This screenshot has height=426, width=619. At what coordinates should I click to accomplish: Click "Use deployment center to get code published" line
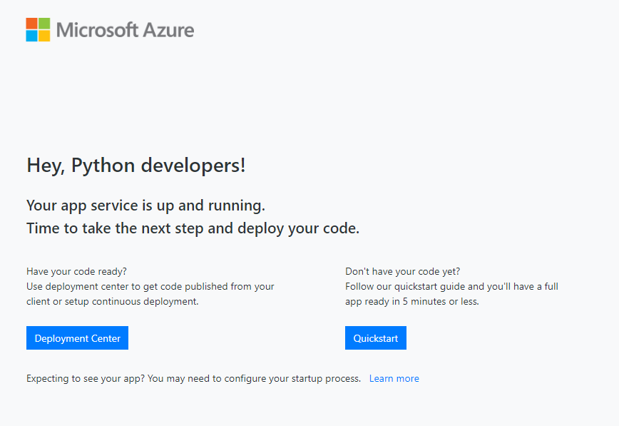[150, 287]
